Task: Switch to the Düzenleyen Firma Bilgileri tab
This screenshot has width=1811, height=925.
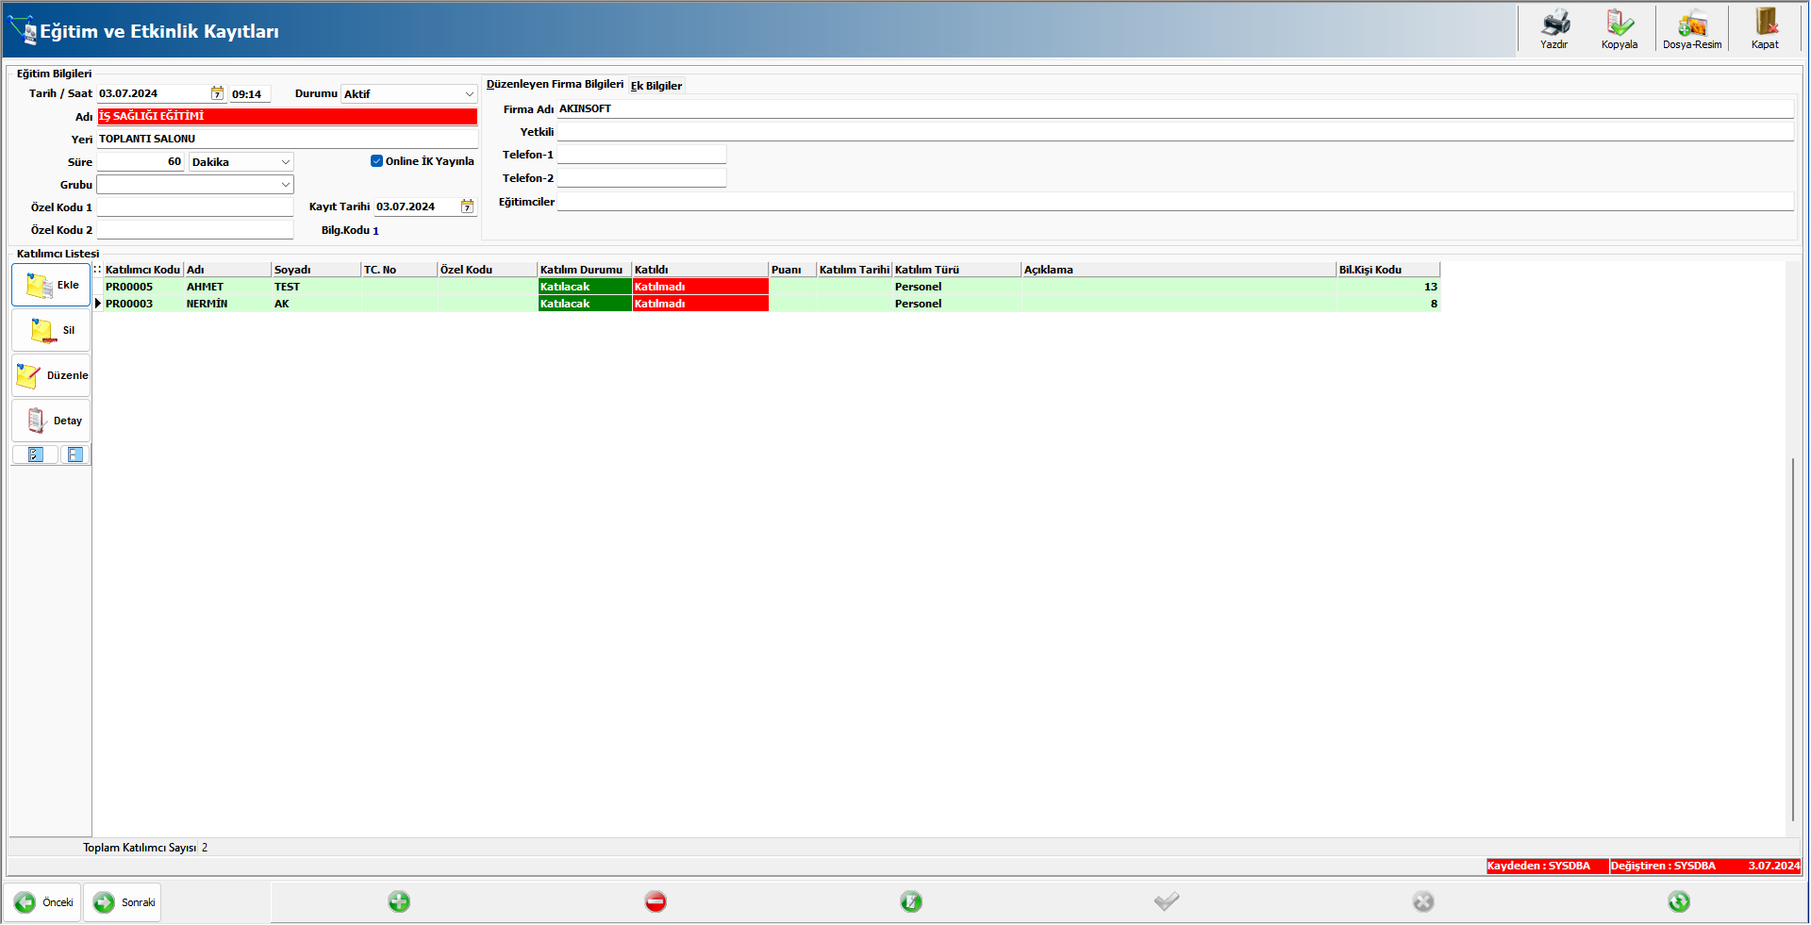Action: 555,85
